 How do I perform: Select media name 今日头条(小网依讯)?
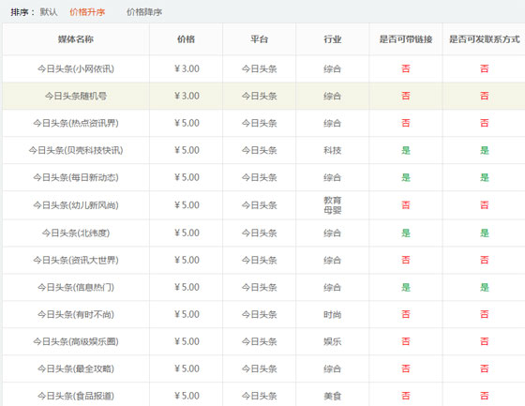[x=76, y=68]
